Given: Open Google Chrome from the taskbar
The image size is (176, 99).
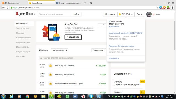Looking at the screenshot, I should (27, 97).
